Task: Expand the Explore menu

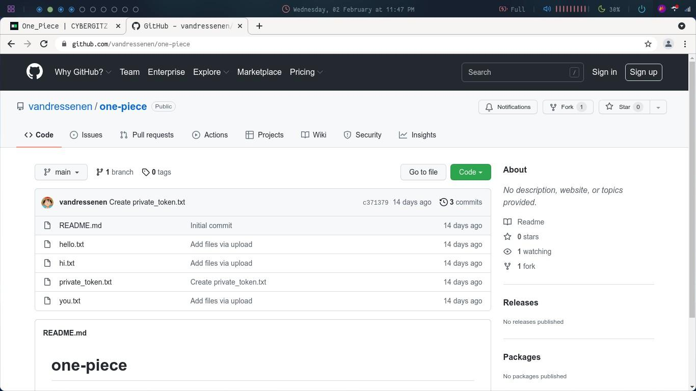Action: point(211,72)
